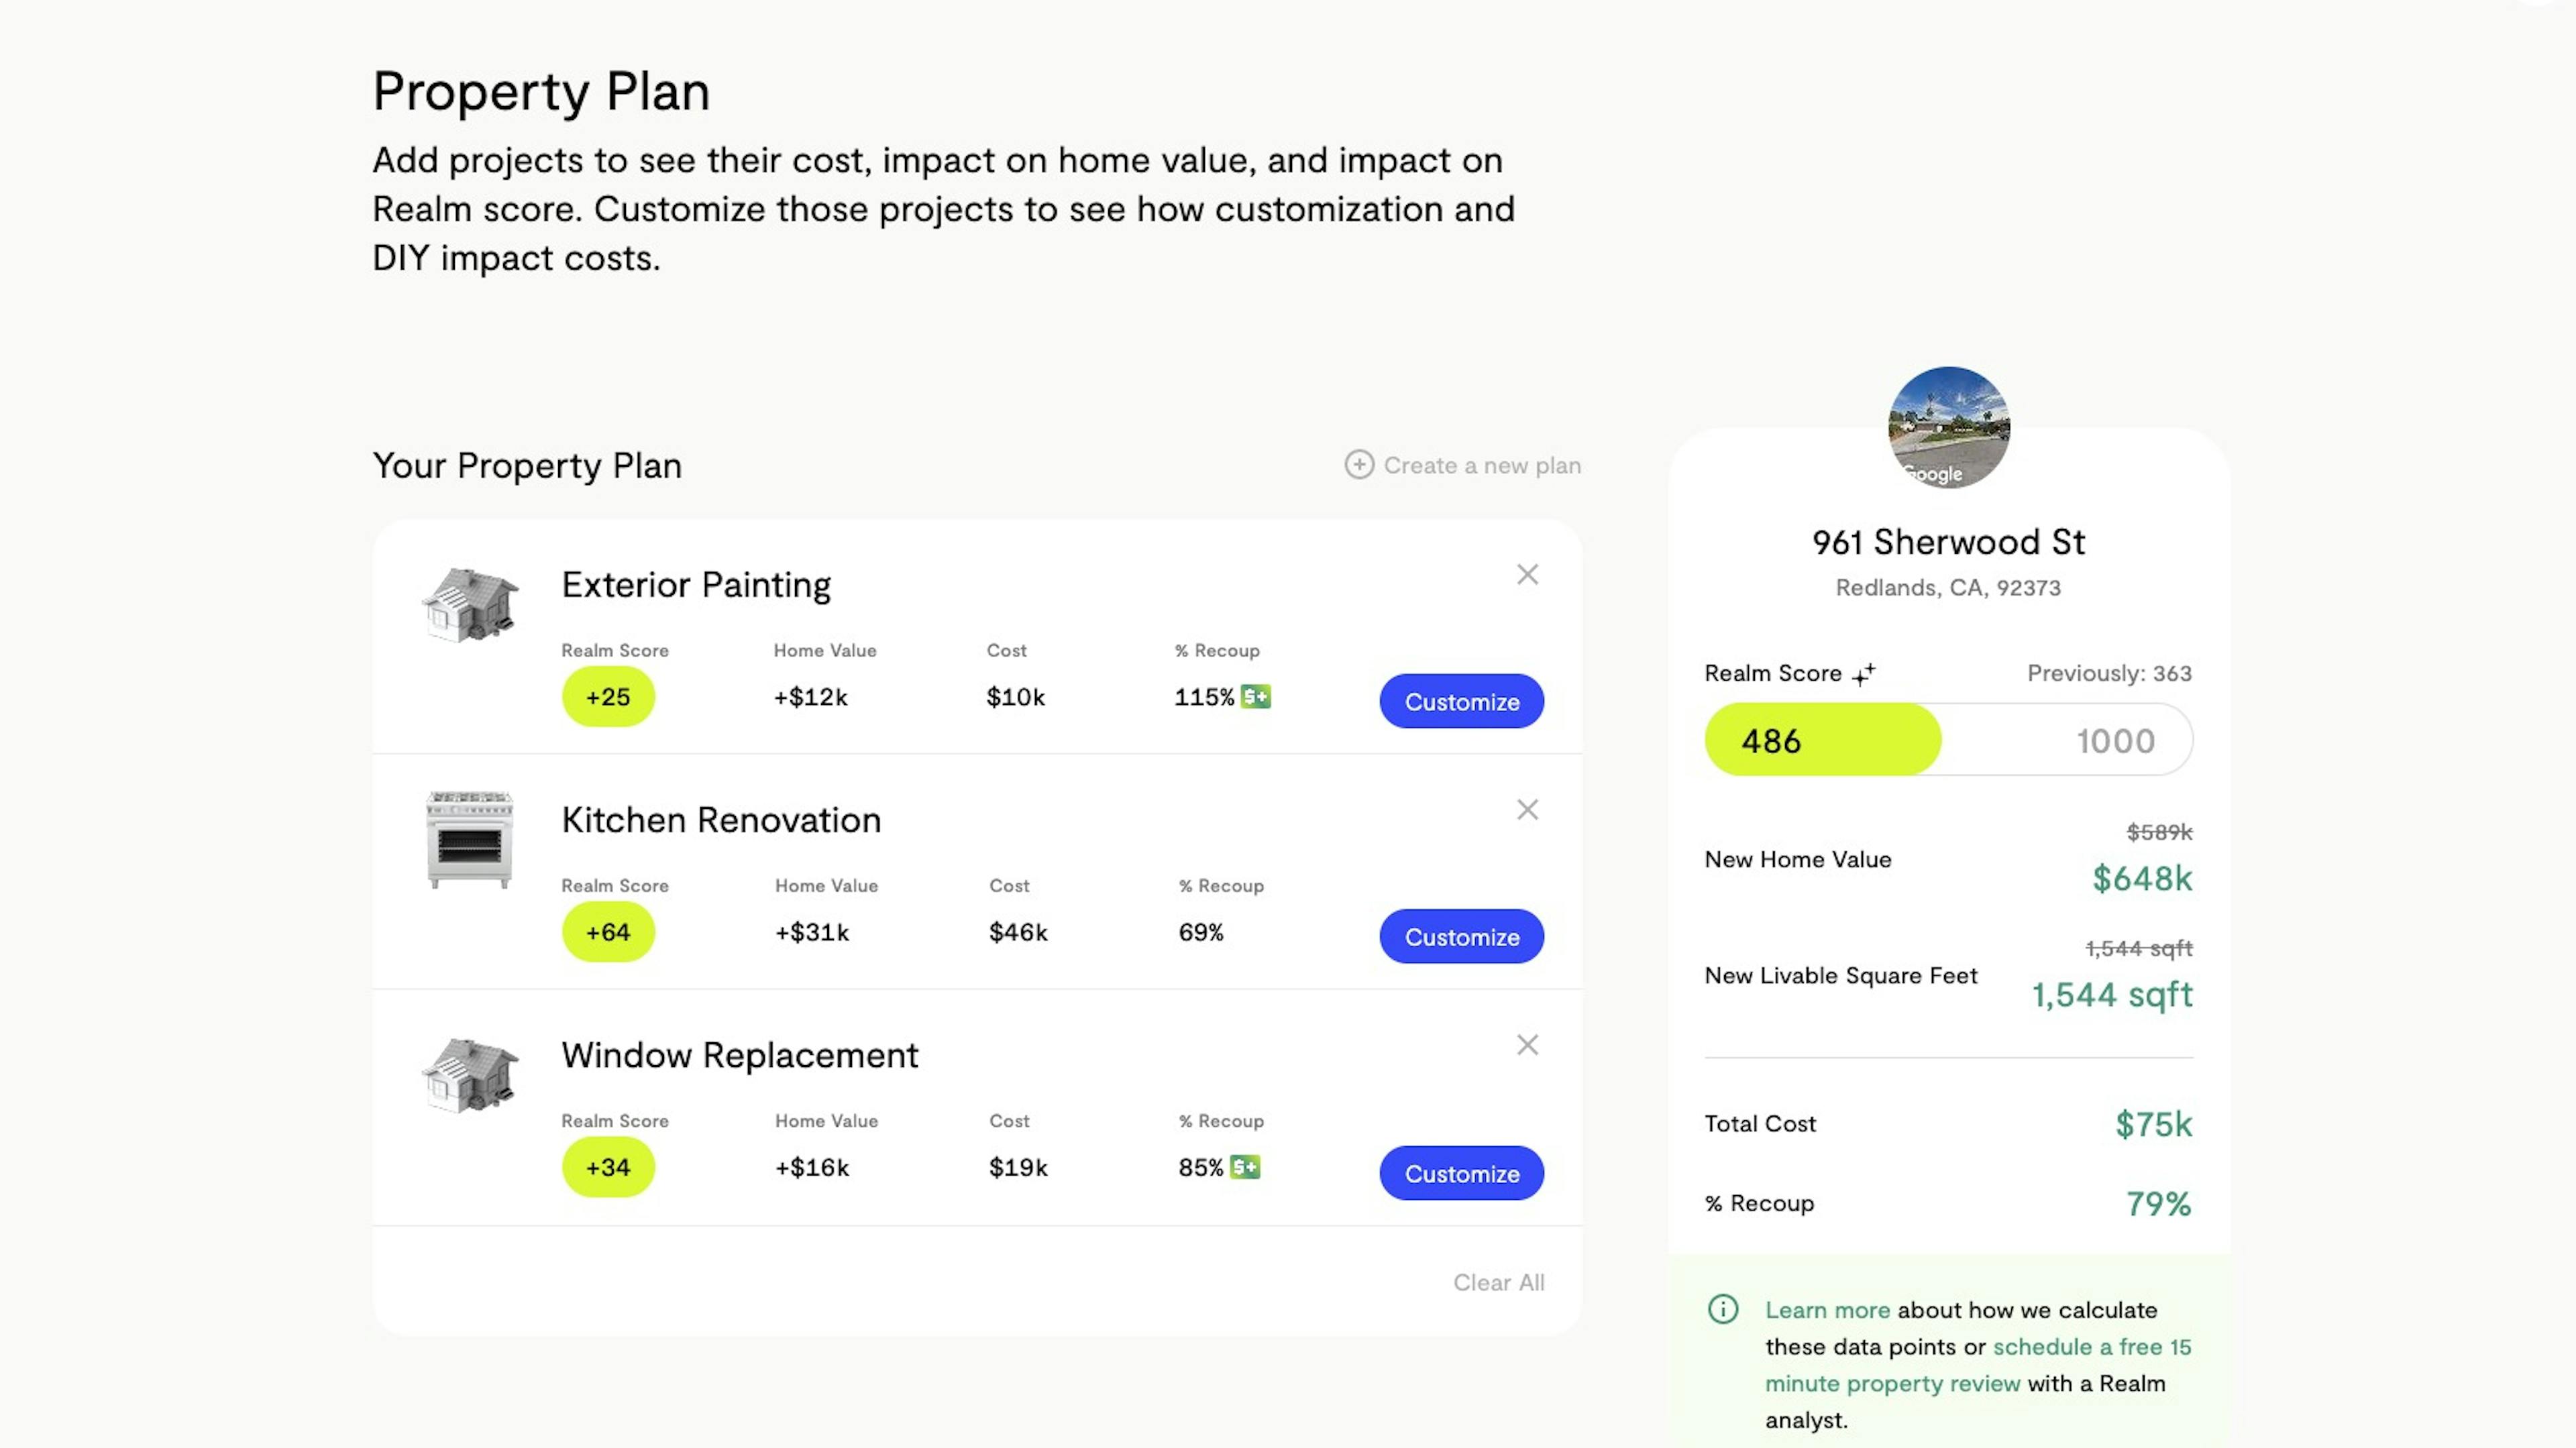Click the Realm Score 486 progress bar

(x=1949, y=740)
